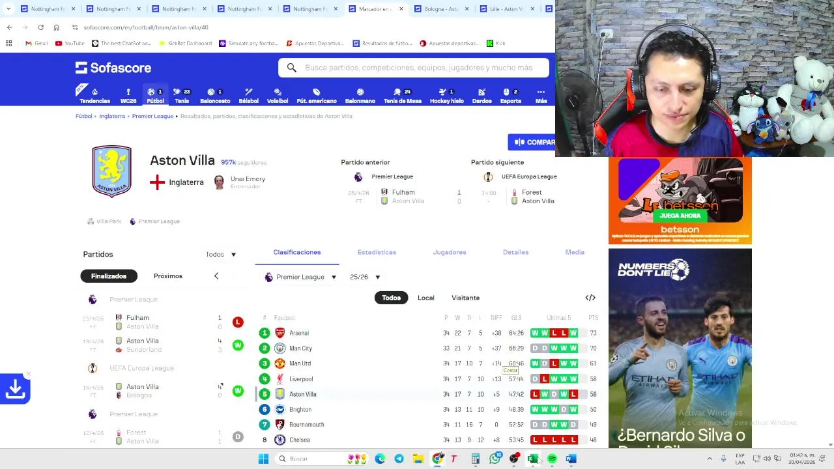Click the download arrow widget
The width and height of the screenshot is (834, 469).
(x=15, y=389)
